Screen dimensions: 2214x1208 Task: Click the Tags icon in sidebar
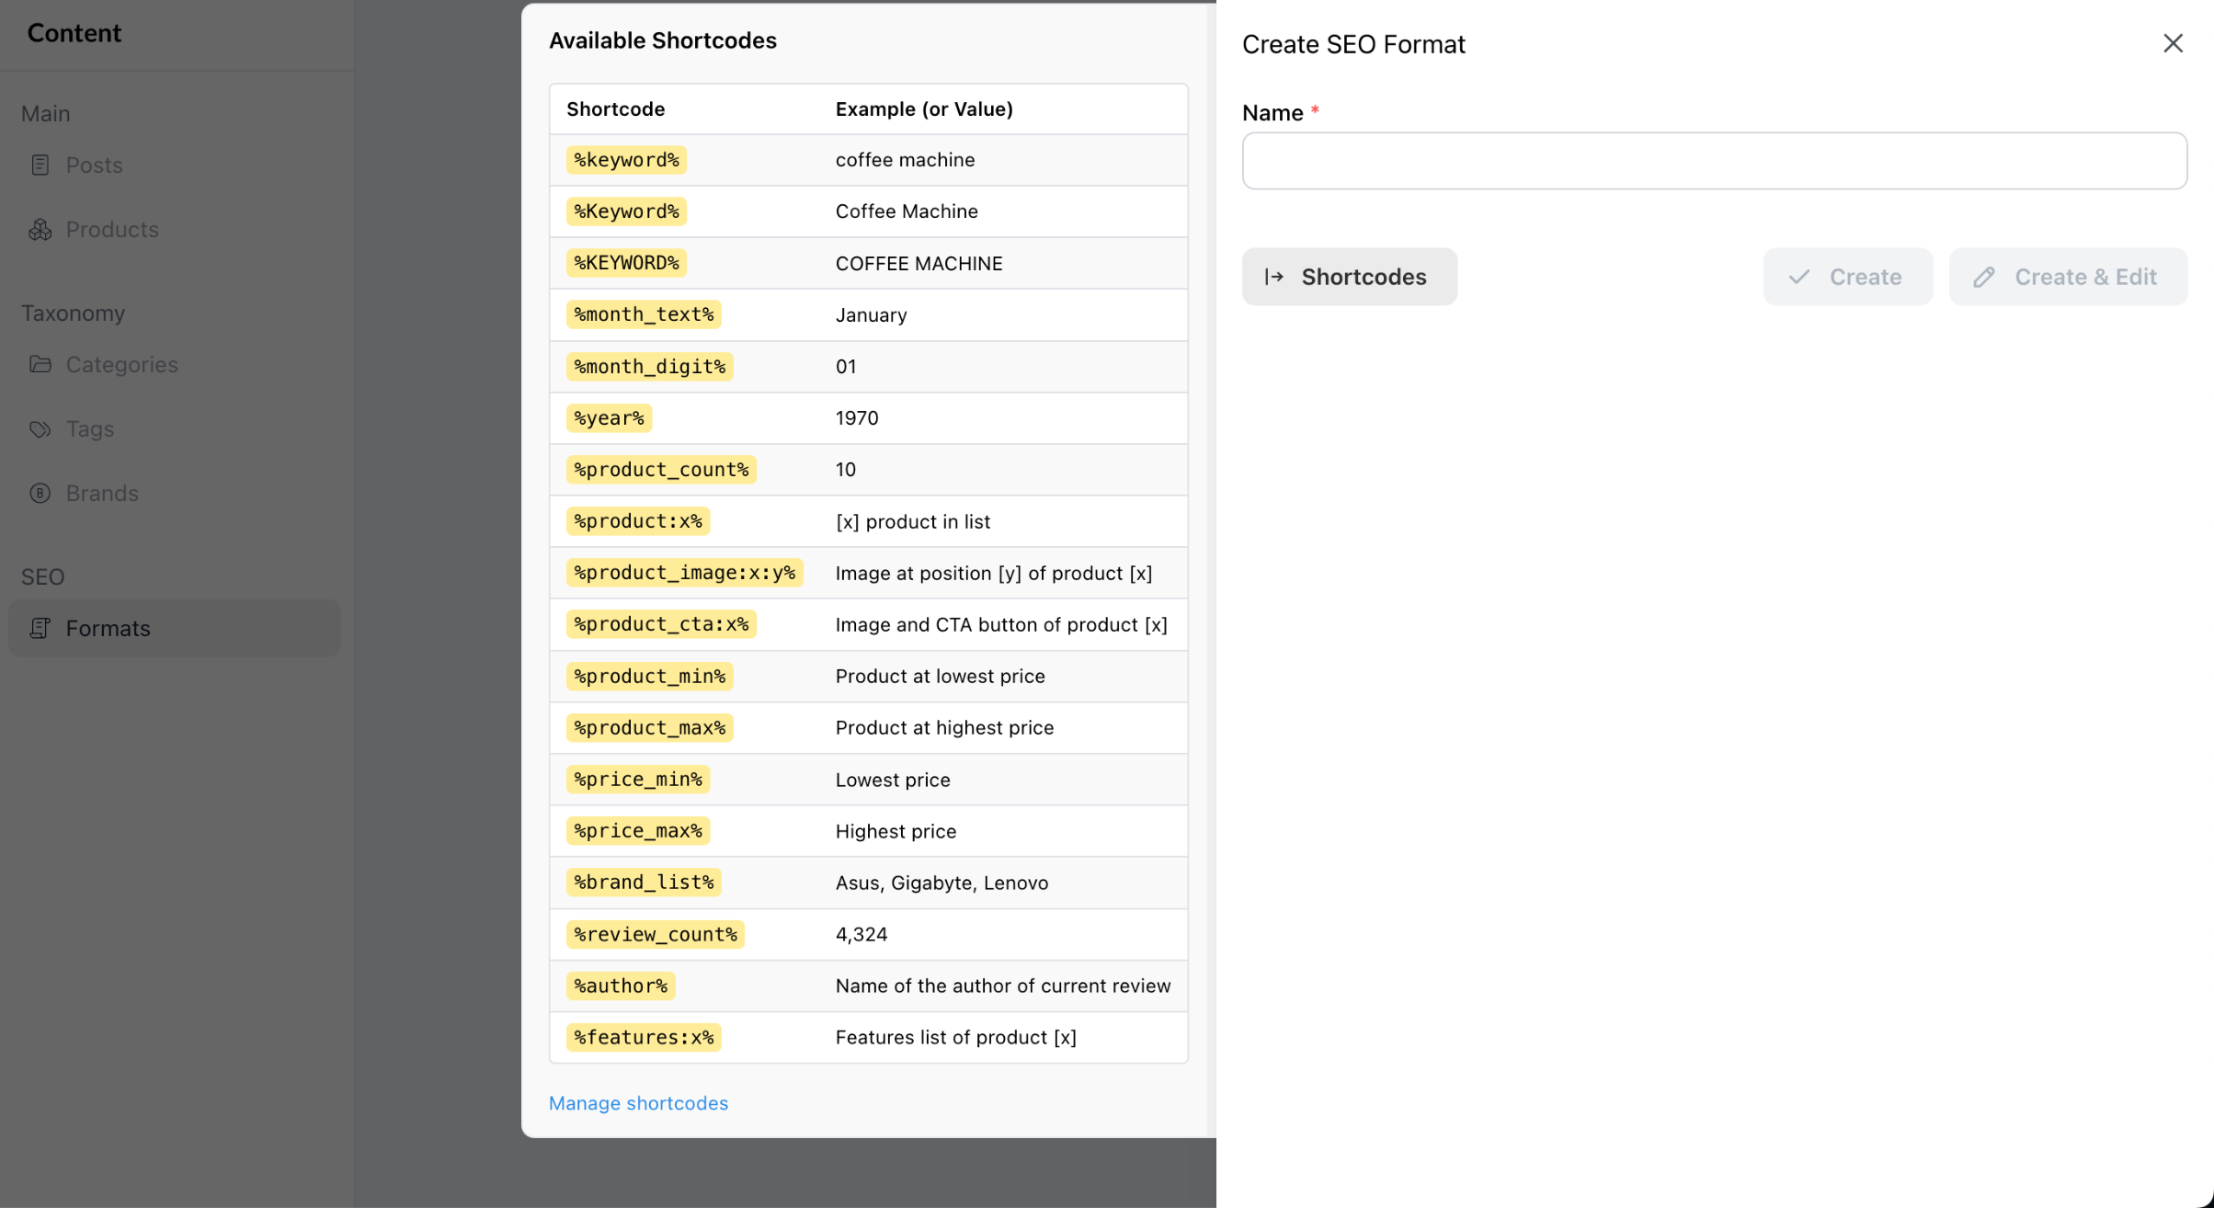click(40, 428)
